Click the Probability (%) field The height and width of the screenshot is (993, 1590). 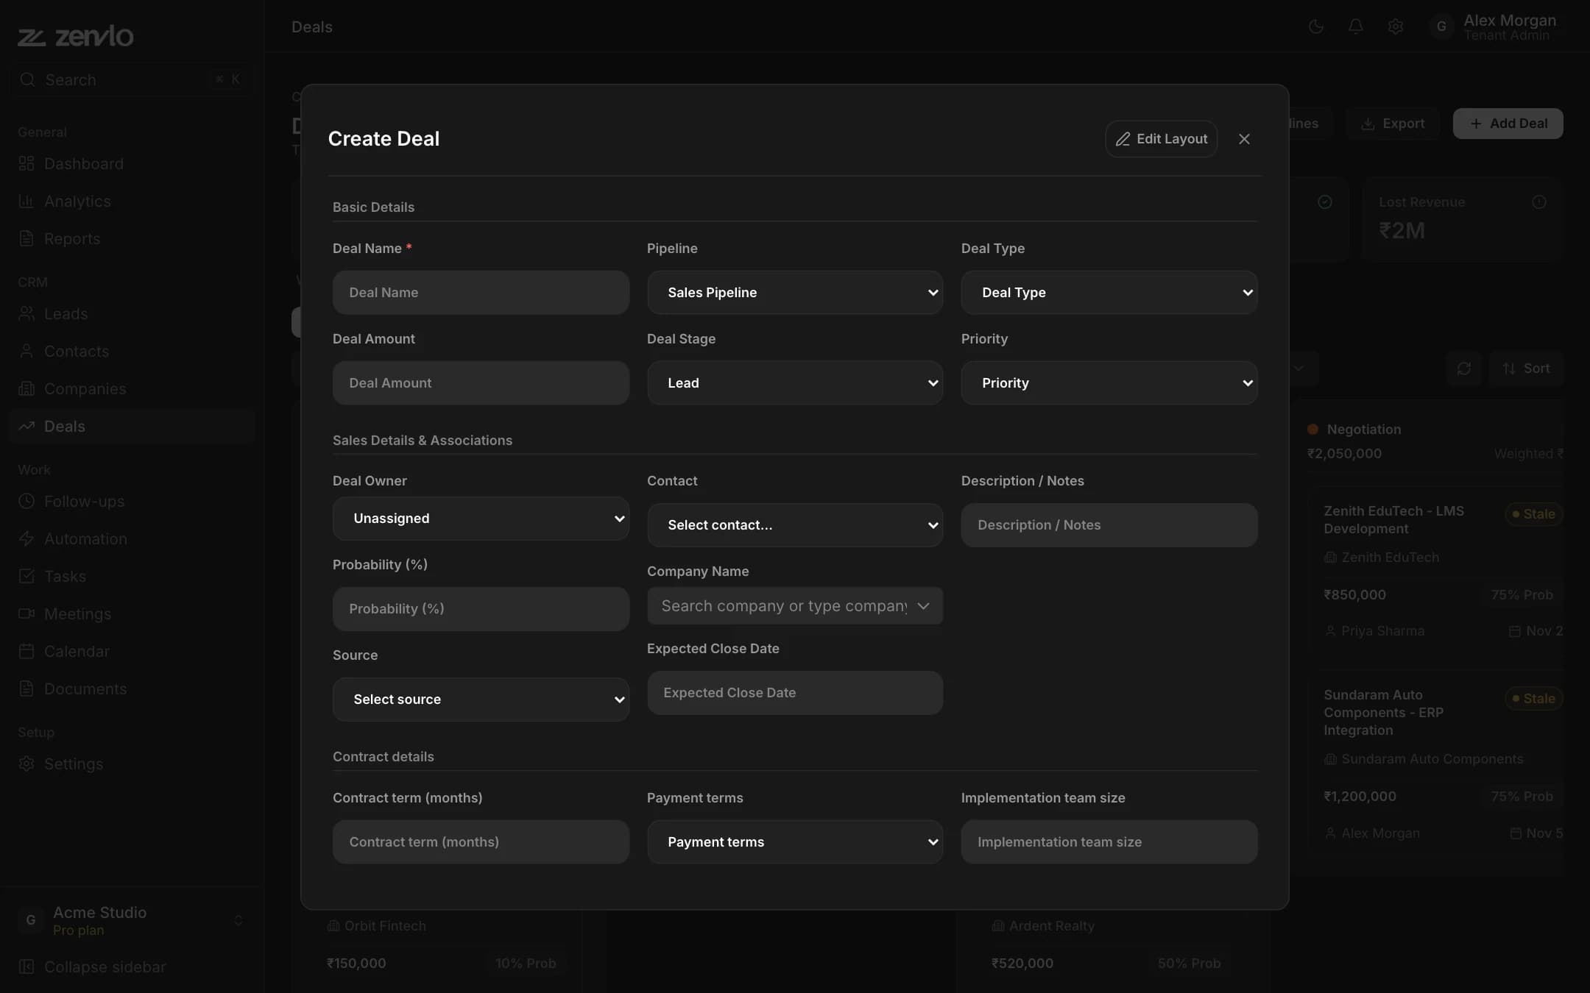tap(481, 609)
